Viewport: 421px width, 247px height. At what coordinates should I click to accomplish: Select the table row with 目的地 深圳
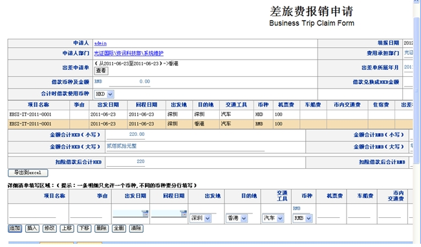pyautogui.click(x=210, y=114)
